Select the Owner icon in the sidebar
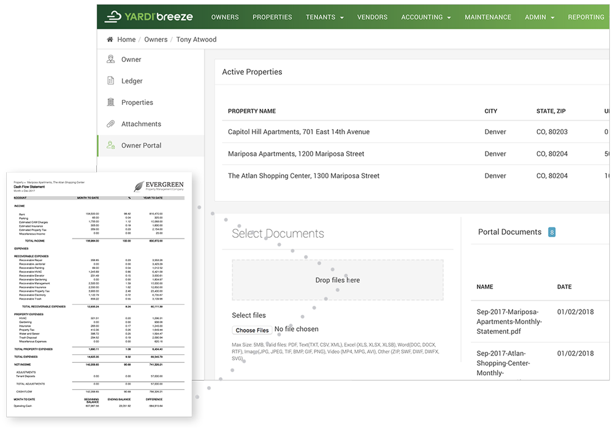Screen dimensions: 613x429 pyautogui.click(x=112, y=59)
